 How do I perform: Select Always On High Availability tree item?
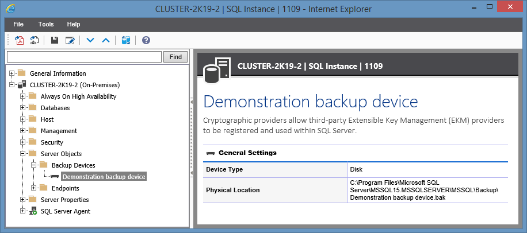(78, 96)
